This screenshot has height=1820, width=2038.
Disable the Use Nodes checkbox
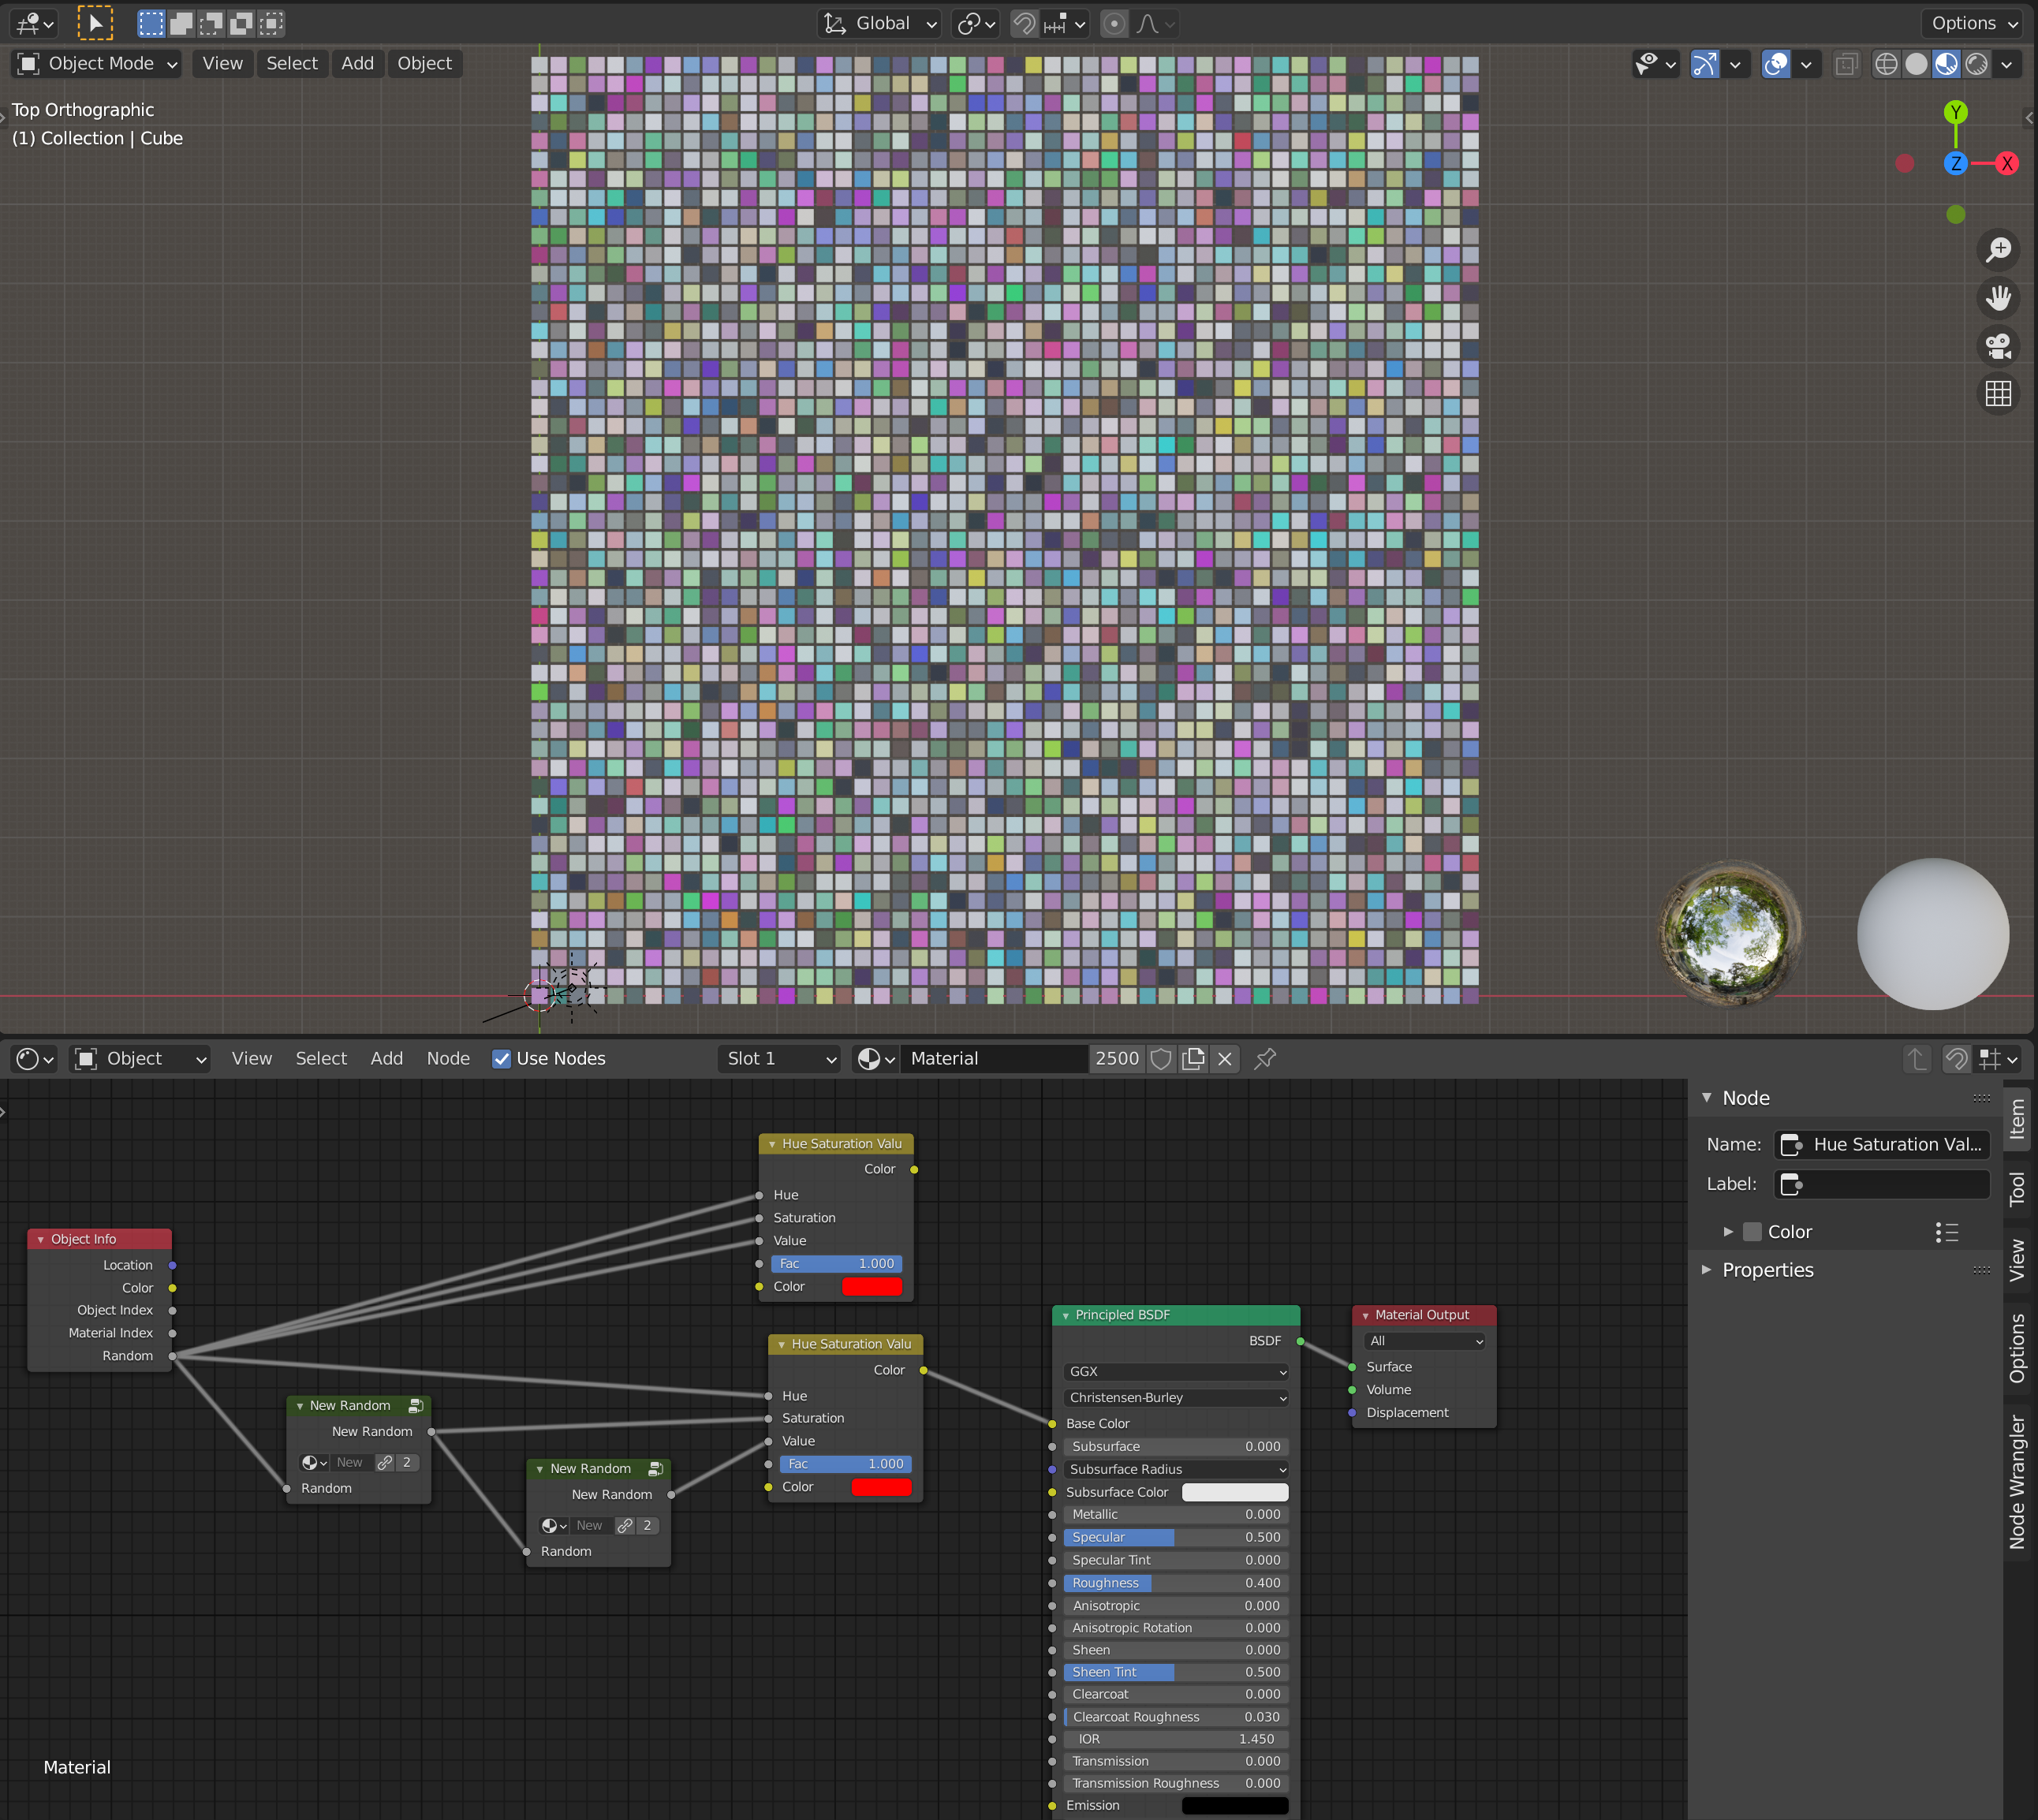(500, 1058)
